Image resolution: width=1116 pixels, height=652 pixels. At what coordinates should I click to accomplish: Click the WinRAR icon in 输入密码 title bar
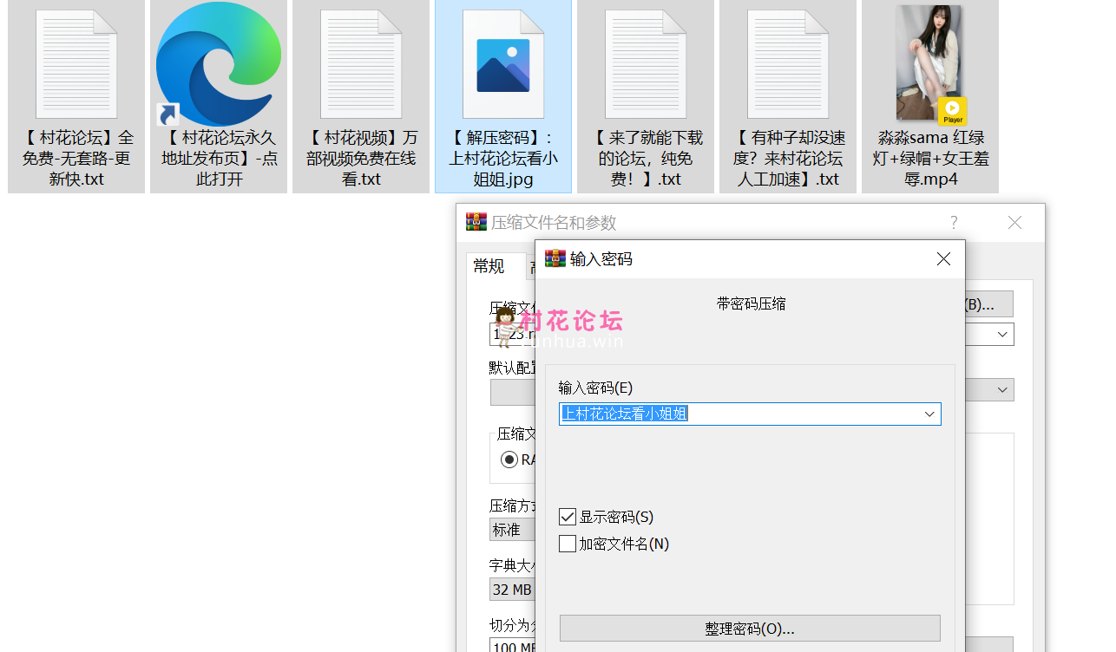pos(555,258)
